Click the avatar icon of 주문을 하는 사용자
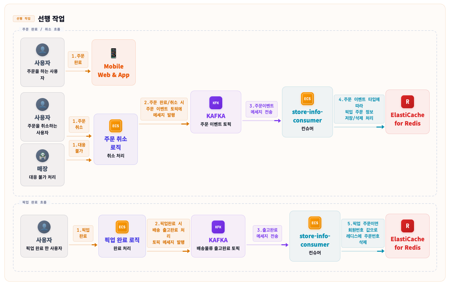Screen dimensions: 451x286 42,50
